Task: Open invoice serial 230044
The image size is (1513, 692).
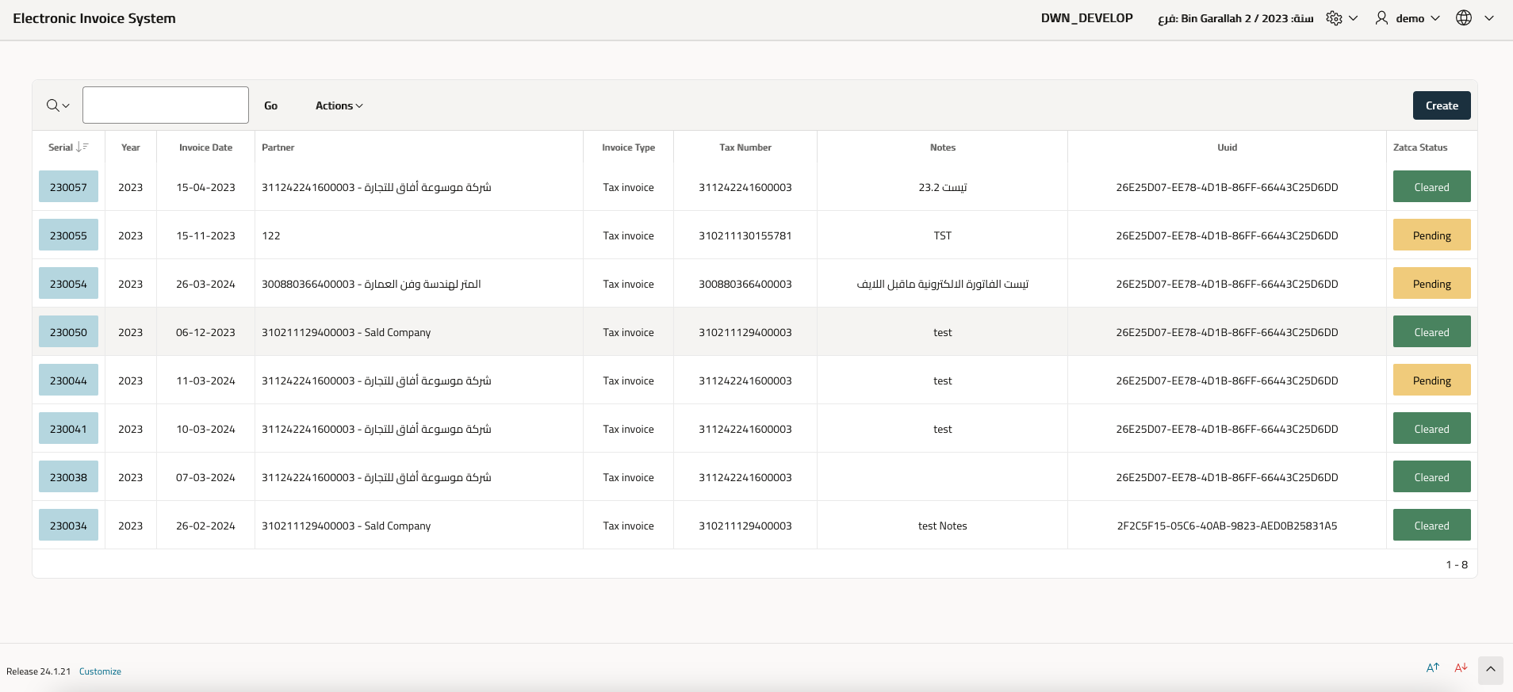Action: [x=68, y=380]
